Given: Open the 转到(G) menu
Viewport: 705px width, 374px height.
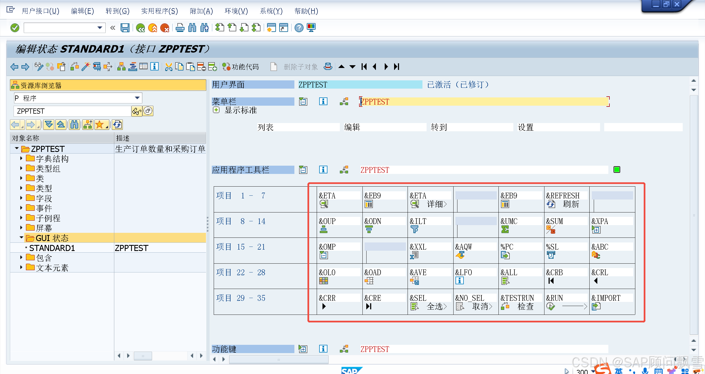Looking at the screenshot, I should (x=117, y=11).
